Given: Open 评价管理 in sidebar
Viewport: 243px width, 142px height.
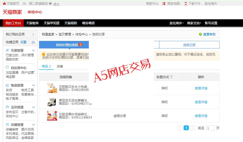Looking at the screenshot, I should click(x=27, y=55).
